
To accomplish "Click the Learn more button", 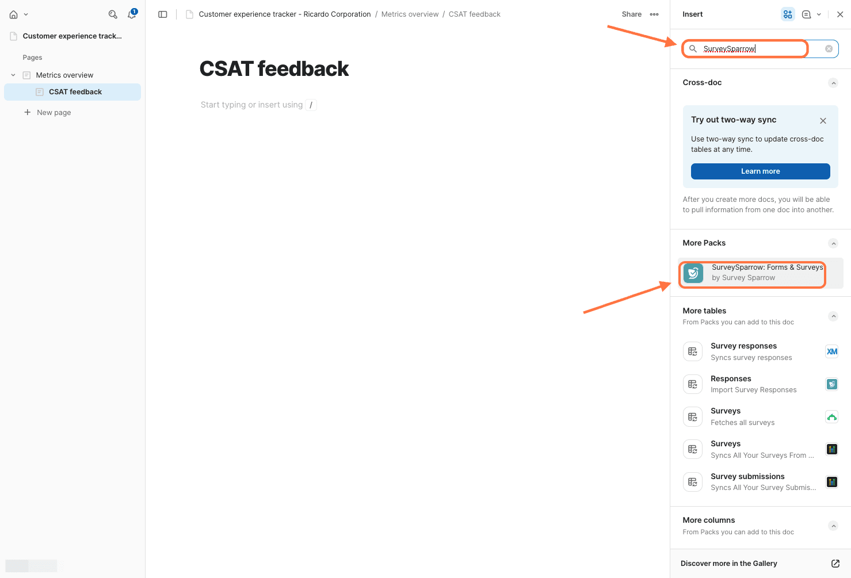I will (x=760, y=171).
